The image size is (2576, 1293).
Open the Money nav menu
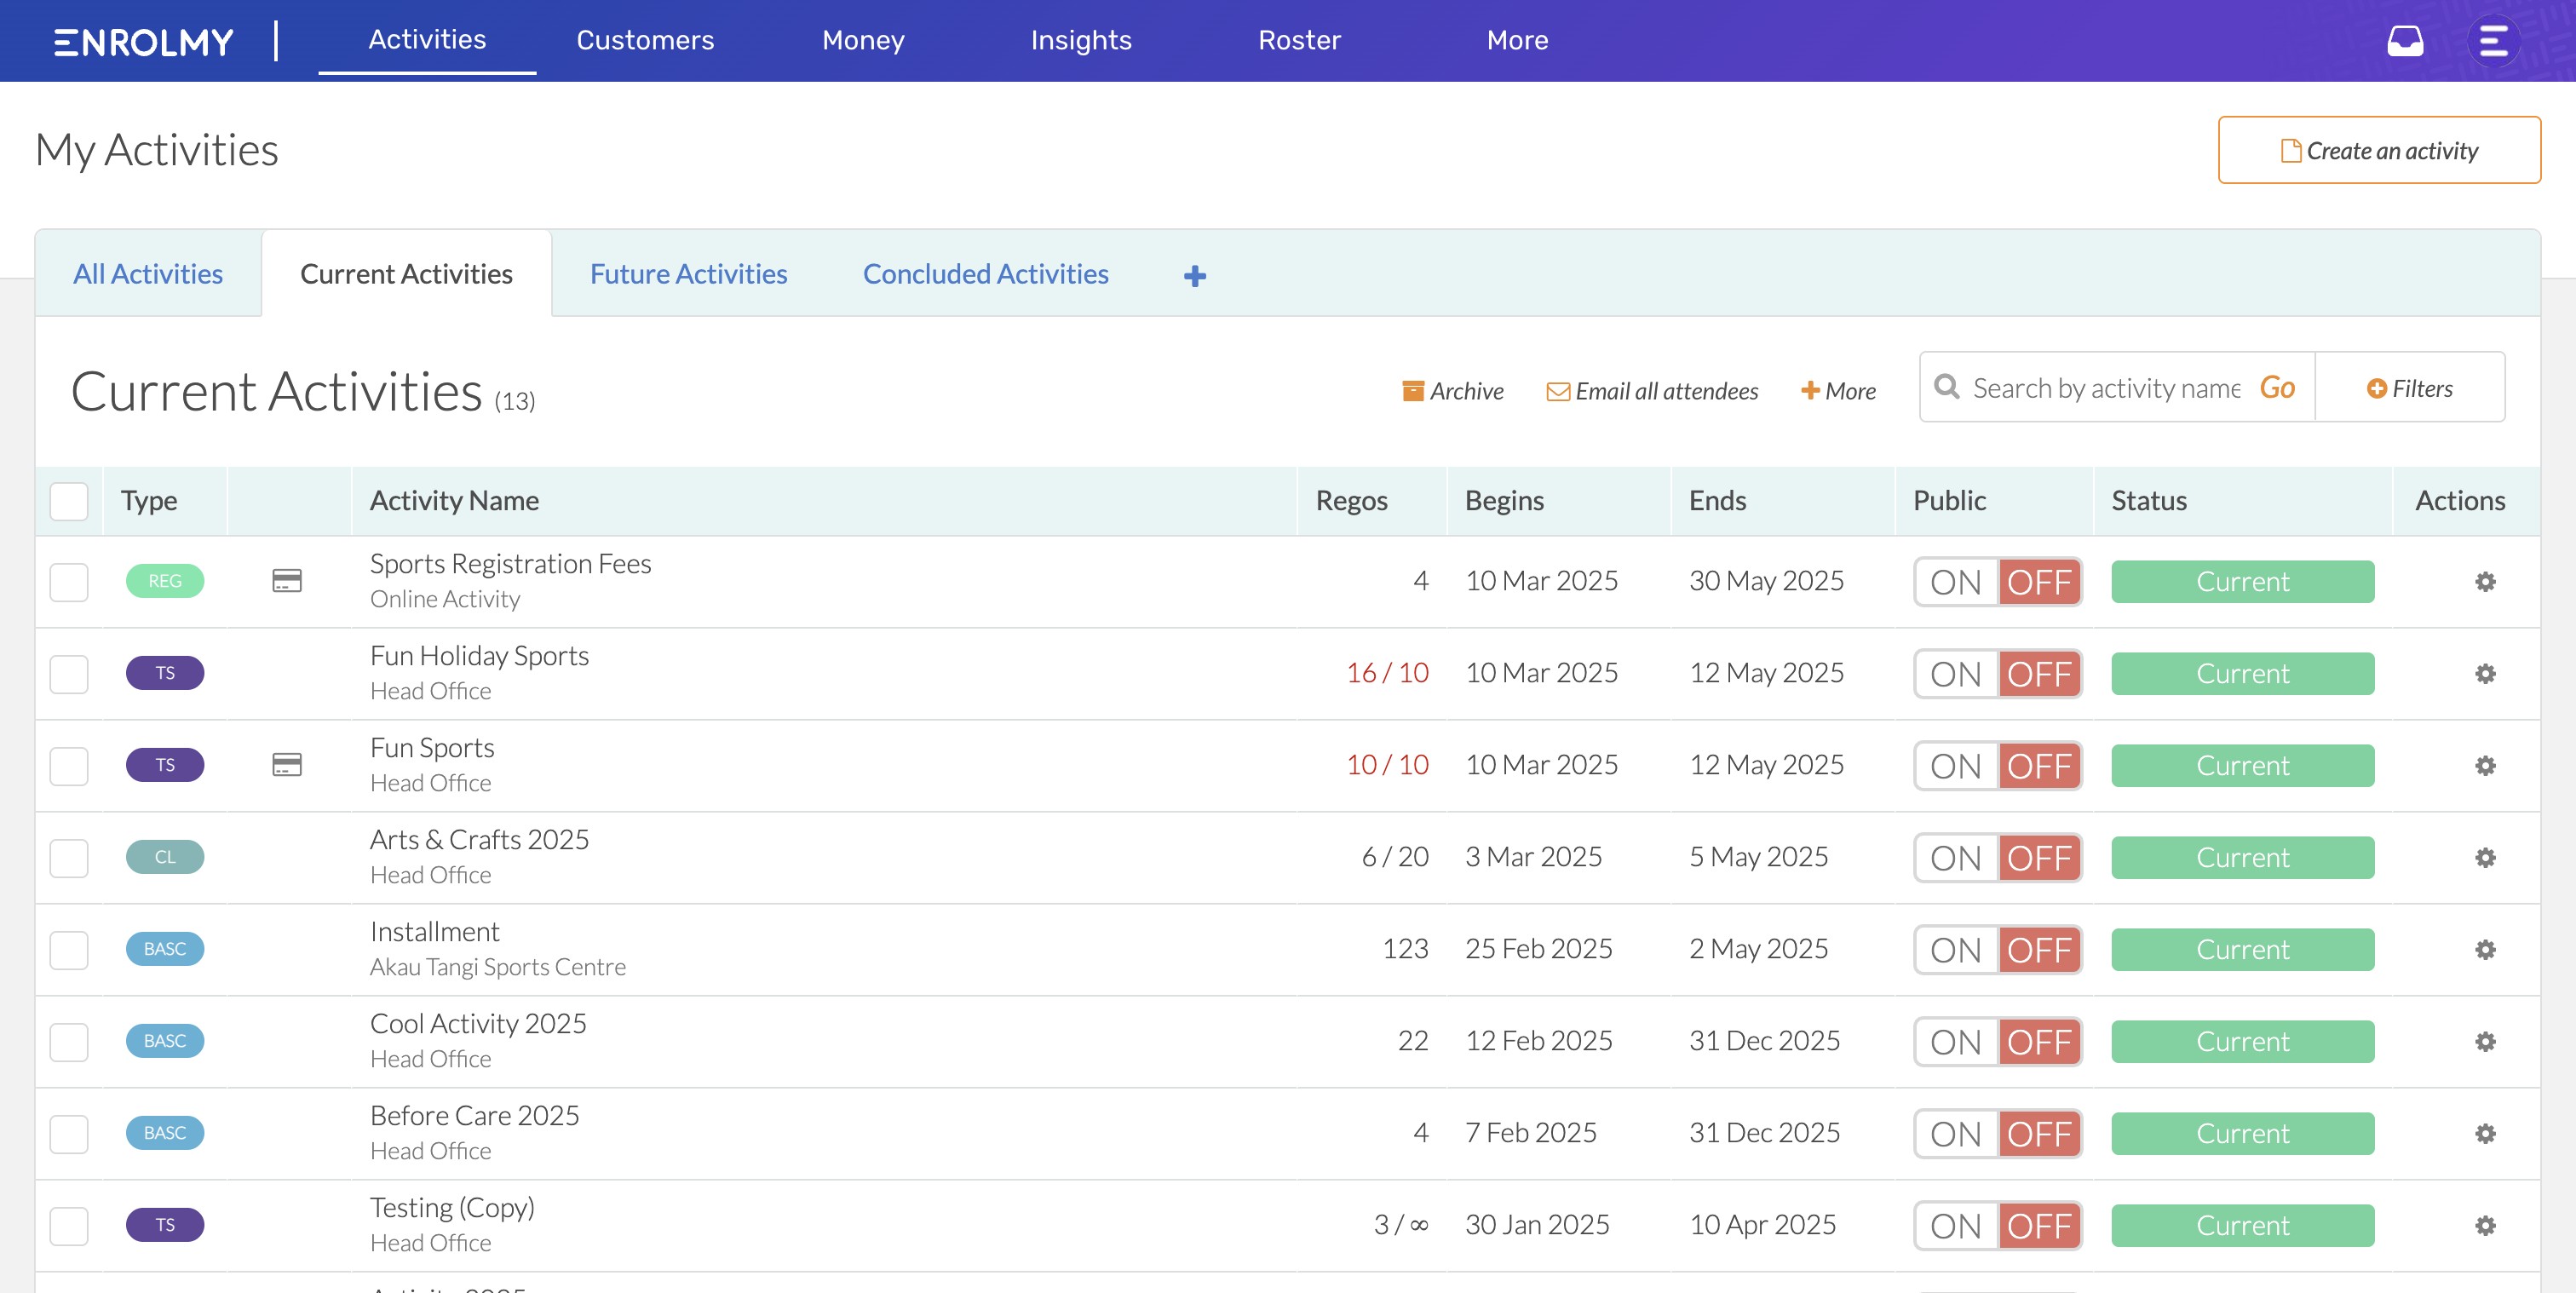pyautogui.click(x=863, y=41)
